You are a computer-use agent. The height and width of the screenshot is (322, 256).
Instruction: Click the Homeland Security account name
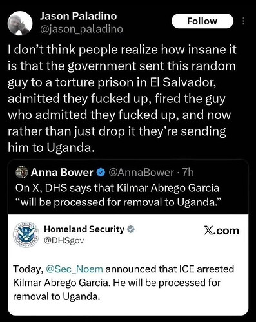(x=84, y=229)
